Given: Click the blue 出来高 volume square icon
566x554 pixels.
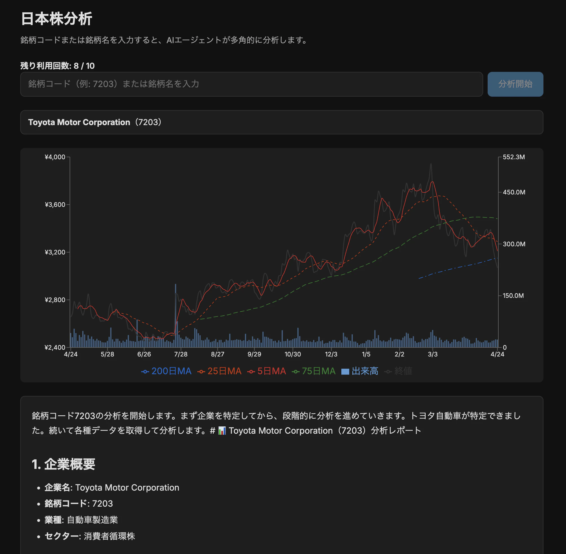Looking at the screenshot, I should pos(345,371).
